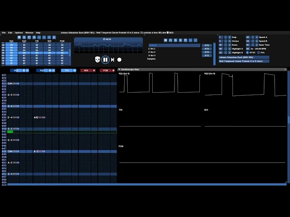Viewport: 290px width, 217px height.
Task: Move instrument down with last instrument toolbar arrow
Action: 195,40
